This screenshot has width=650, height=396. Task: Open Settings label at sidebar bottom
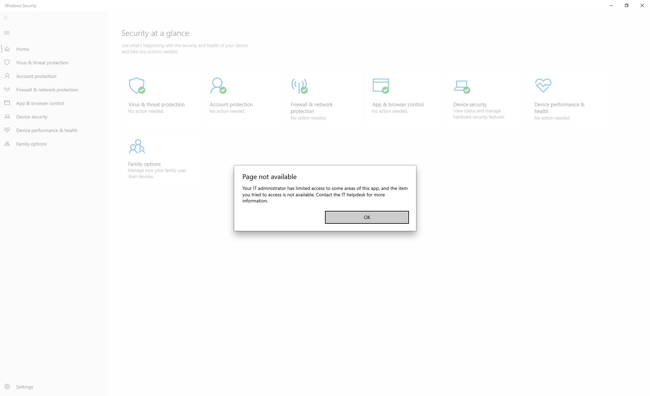(x=25, y=387)
